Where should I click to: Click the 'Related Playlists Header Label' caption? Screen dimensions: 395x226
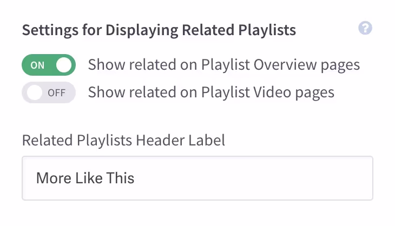123,140
